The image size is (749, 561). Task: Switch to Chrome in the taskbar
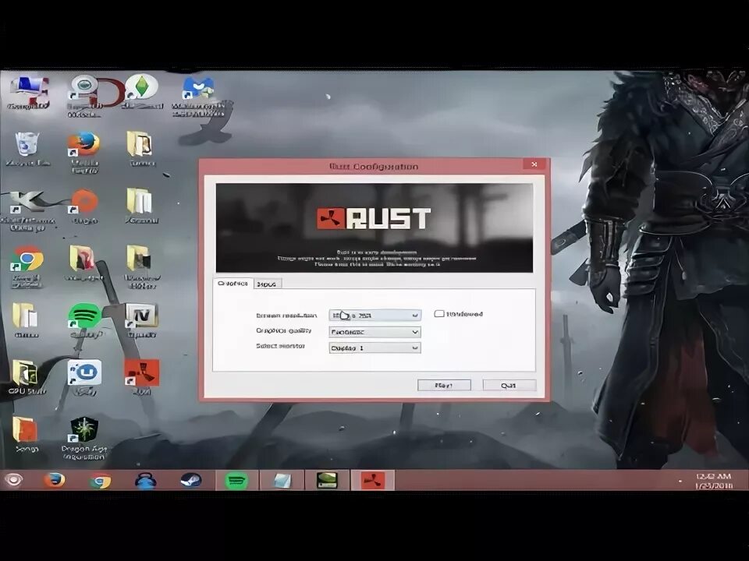[x=101, y=481]
